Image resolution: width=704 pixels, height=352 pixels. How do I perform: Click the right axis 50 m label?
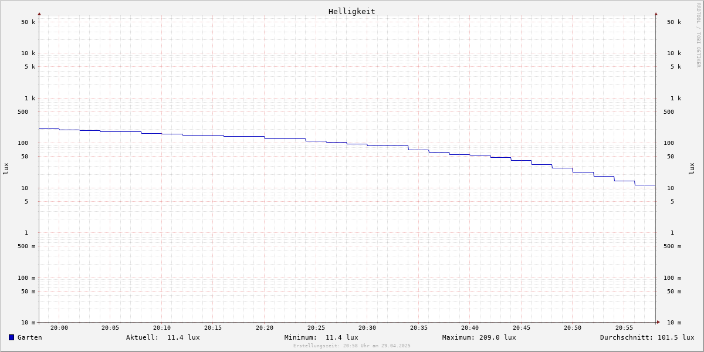(x=674, y=292)
